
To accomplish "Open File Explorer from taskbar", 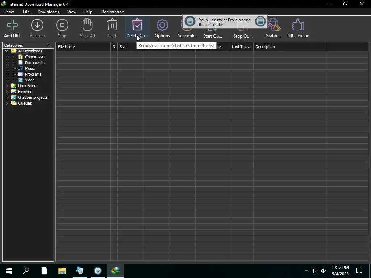I will (62, 271).
